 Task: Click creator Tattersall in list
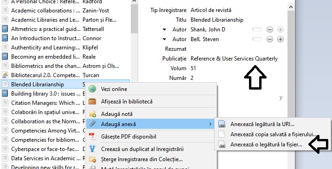click(93, 29)
